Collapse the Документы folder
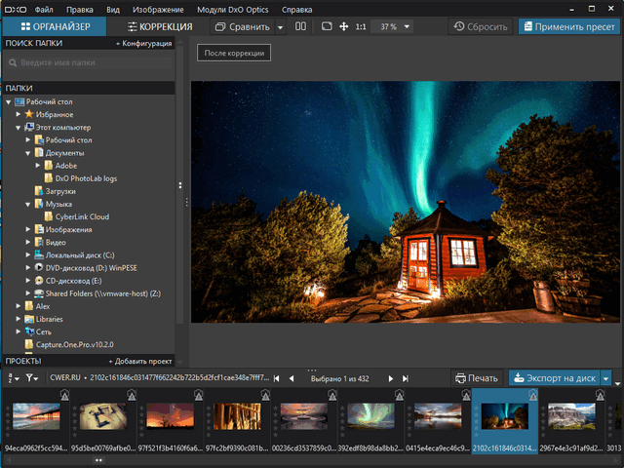 click(28, 153)
